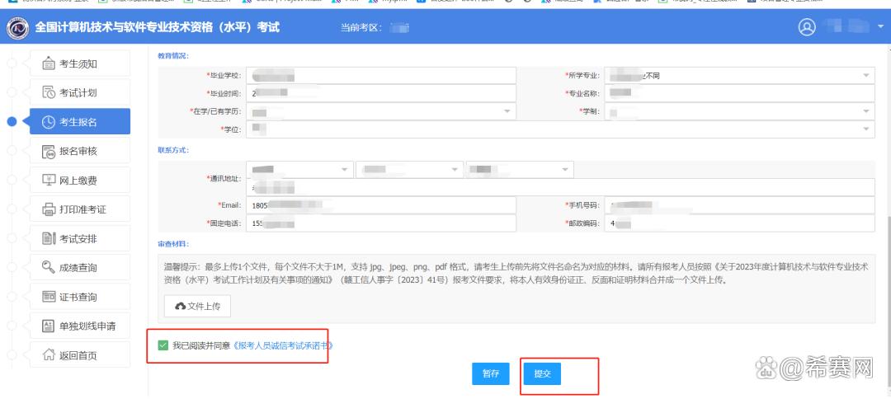Screen dimensions: 891x399
Task: Click 返回首页 in the sidebar
Action: (79, 355)
